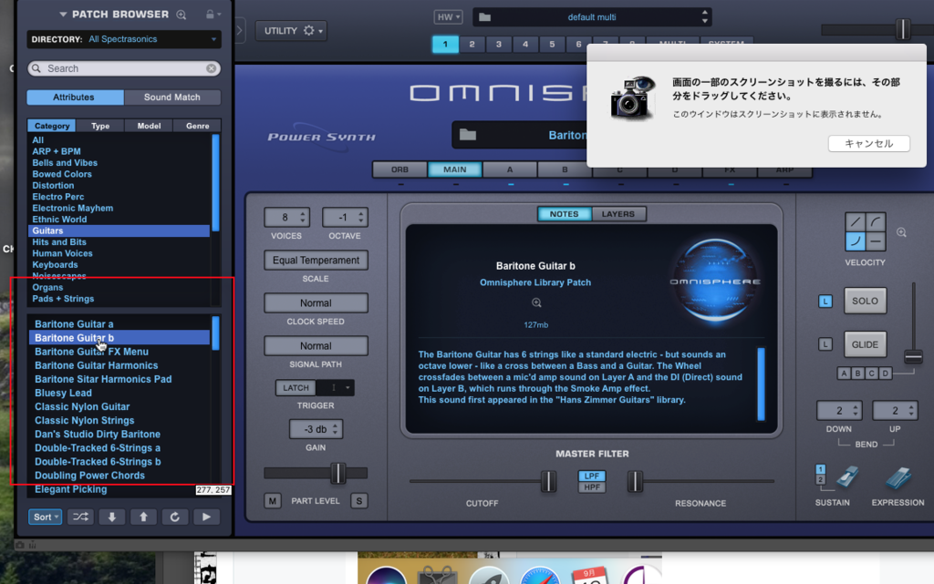
Task: Open the HW dropdown
Action: (x=448, y=17)
